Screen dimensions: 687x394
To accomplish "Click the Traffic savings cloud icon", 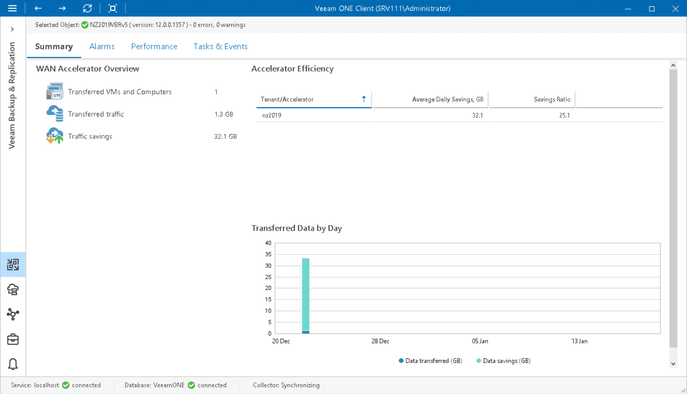I will click(55, 136).
